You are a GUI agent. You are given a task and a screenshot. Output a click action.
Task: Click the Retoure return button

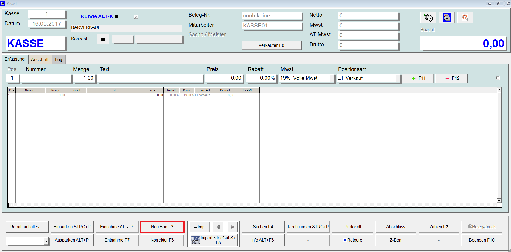pos(352,240)
